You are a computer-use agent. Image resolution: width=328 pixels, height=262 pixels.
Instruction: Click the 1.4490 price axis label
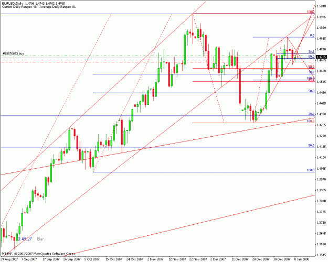click(321, 93)
